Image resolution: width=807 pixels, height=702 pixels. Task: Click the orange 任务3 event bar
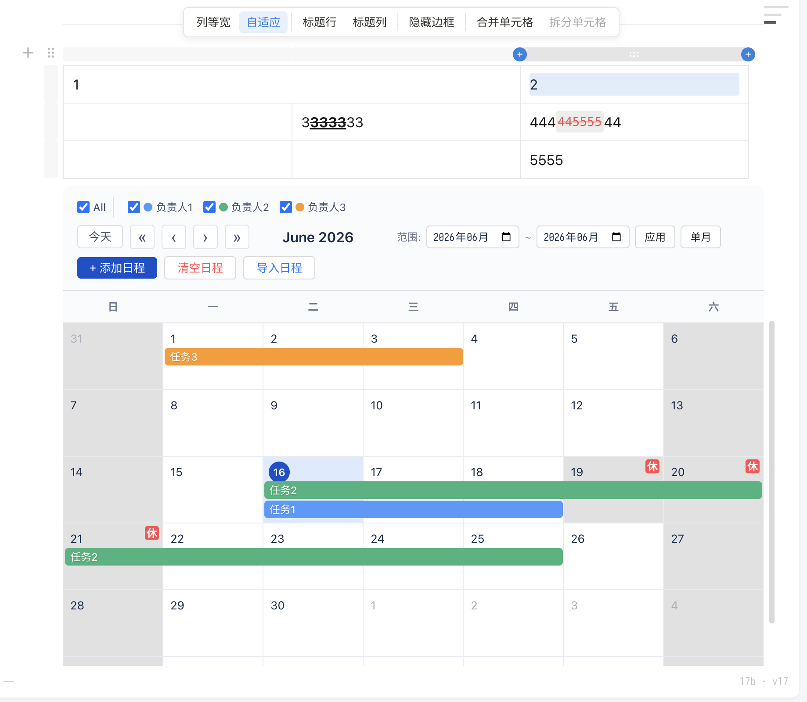[314, 357]
